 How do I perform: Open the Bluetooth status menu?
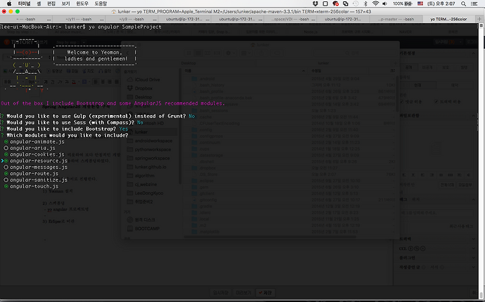pyautogui.click(x=365, y=4)
